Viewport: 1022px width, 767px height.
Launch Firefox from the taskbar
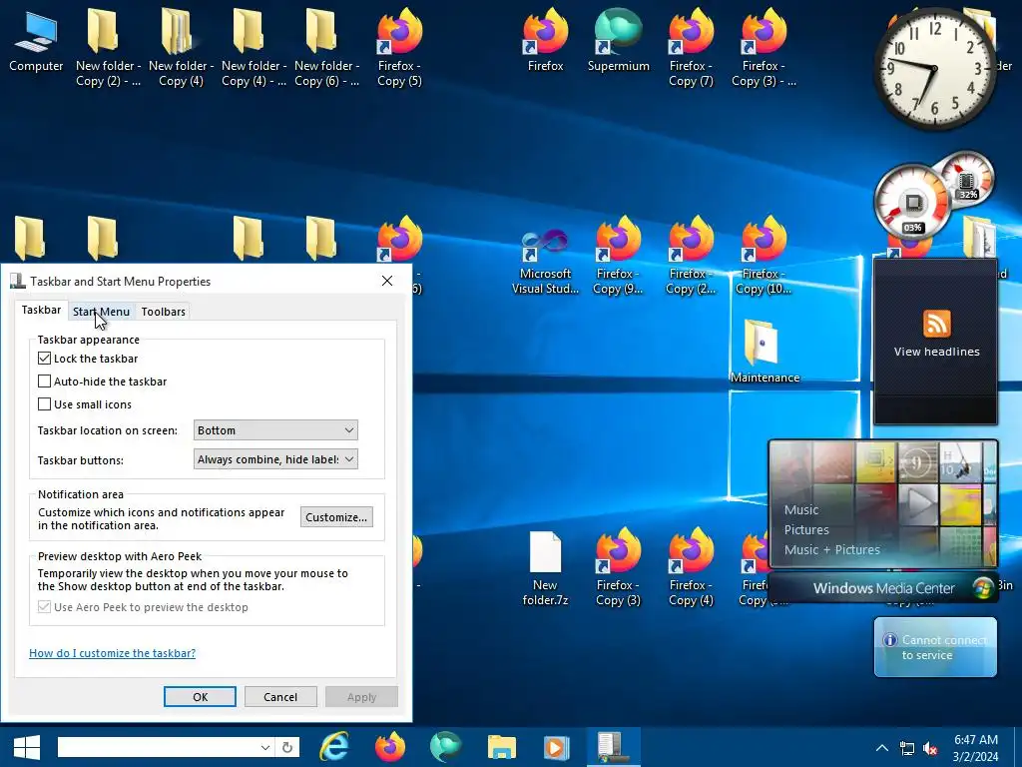[390, 747]
